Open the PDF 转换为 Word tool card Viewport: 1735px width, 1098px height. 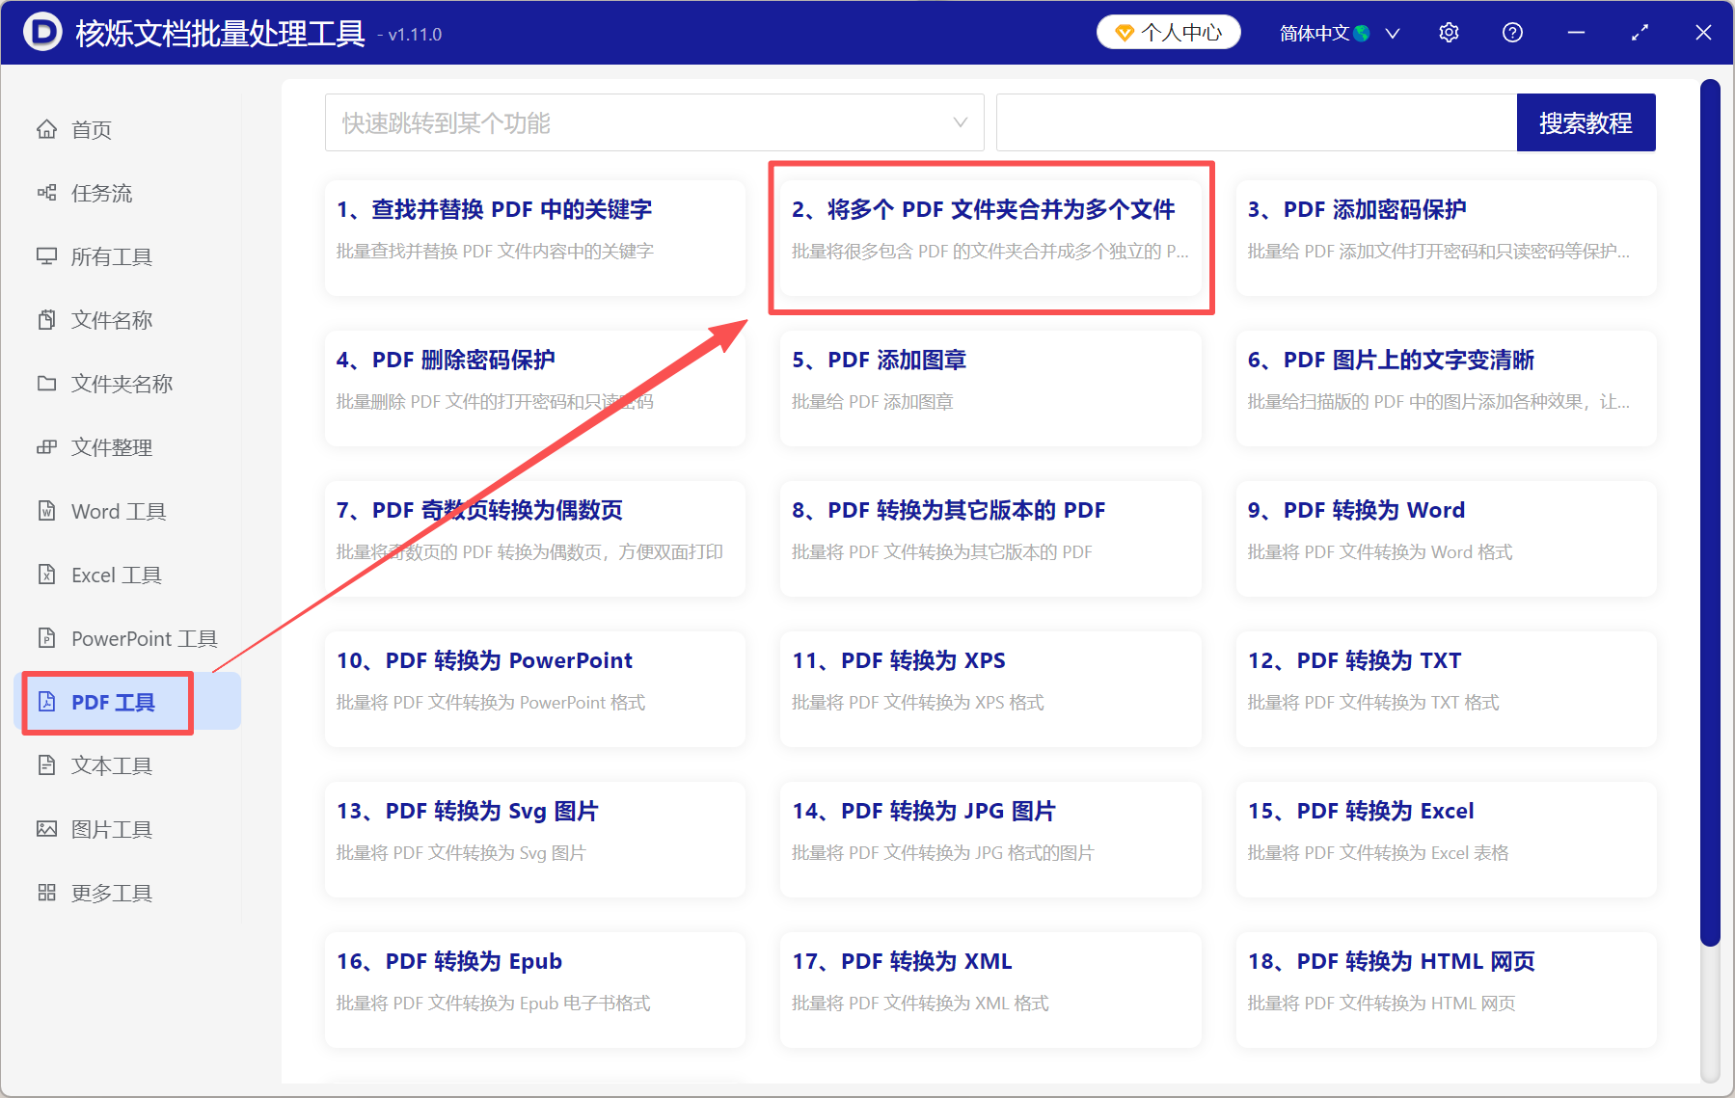tap(1444, 539)
